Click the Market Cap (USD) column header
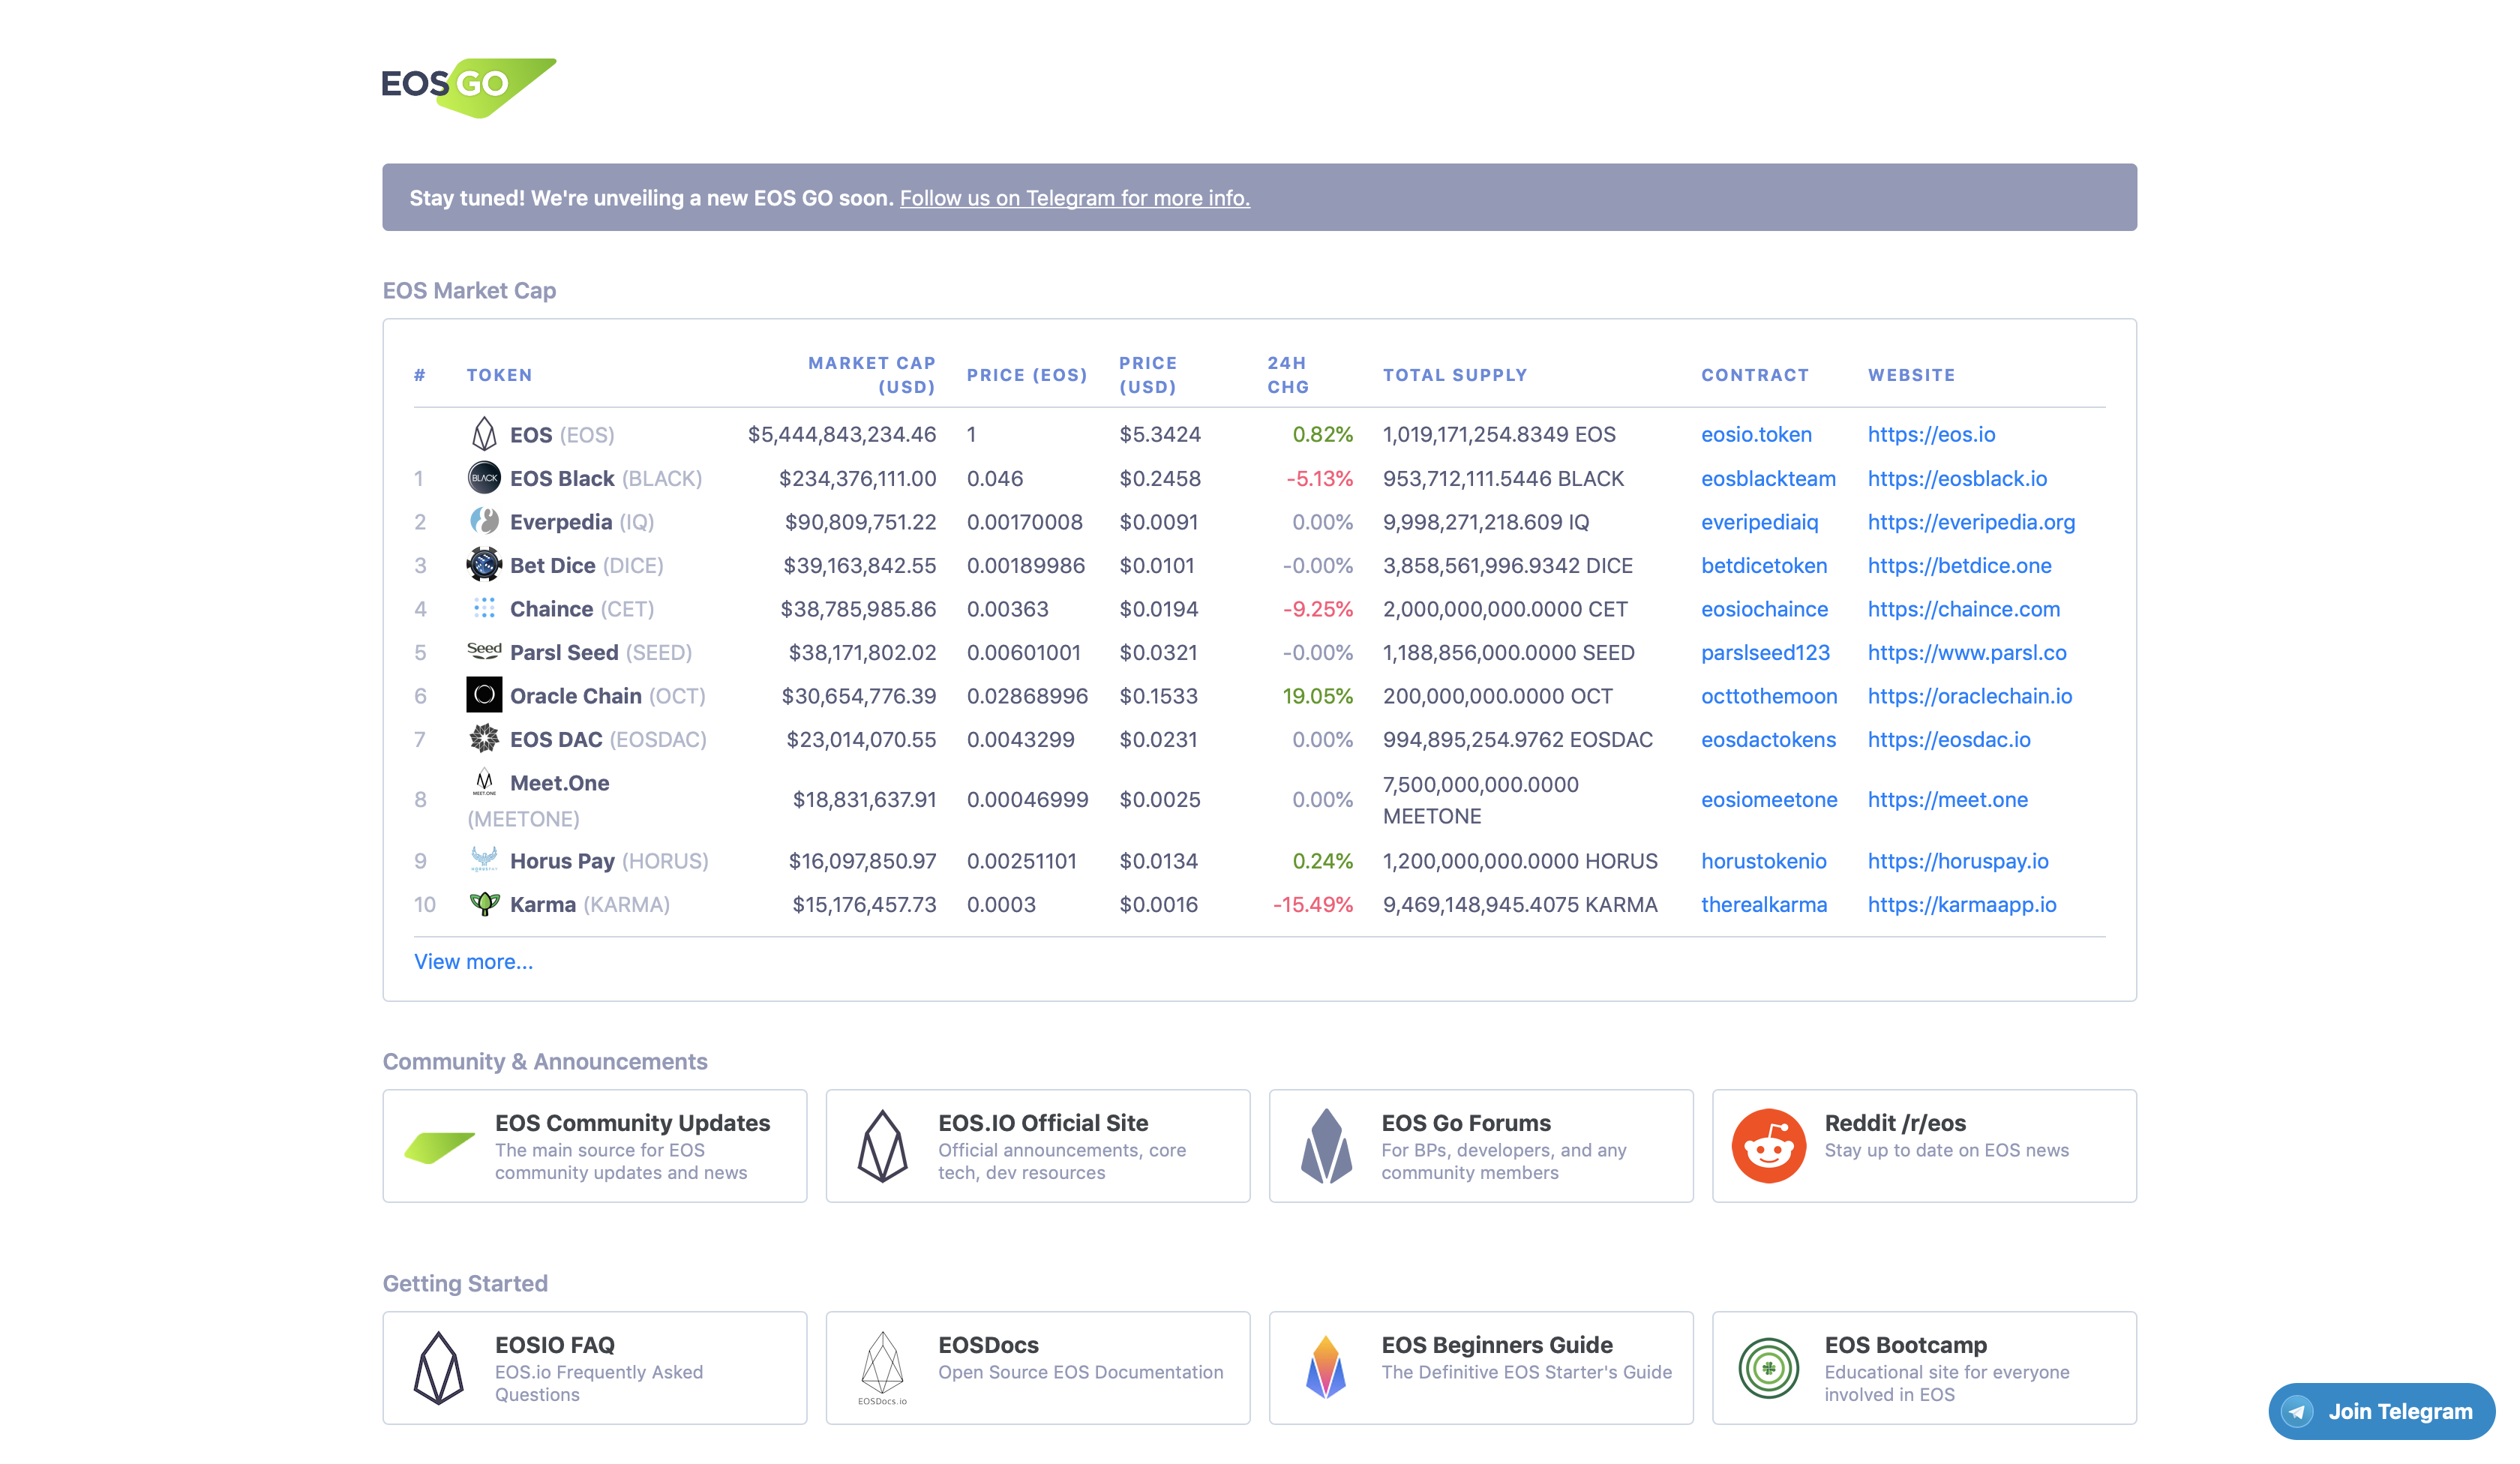This screenshot has width=2520, height=1464. point(872,375)
